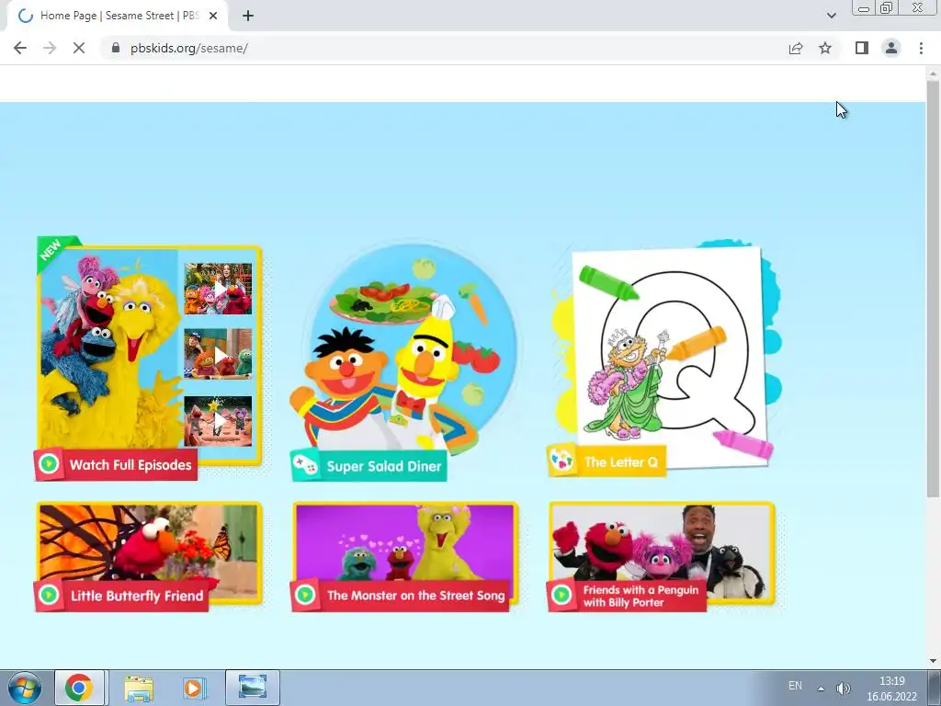The width and height of the screenshot is (941, 706).
Task: Click the browser forward arrow
Action: (50, 48)
